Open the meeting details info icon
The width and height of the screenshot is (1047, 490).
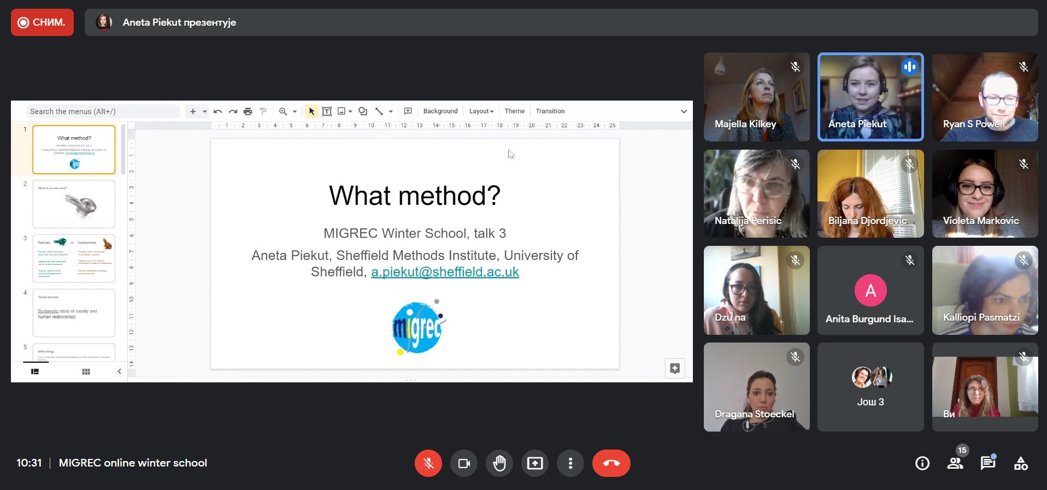click(x=922, y=463)
